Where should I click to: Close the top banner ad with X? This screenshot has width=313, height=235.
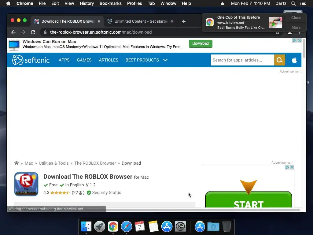tap(299, 40)
